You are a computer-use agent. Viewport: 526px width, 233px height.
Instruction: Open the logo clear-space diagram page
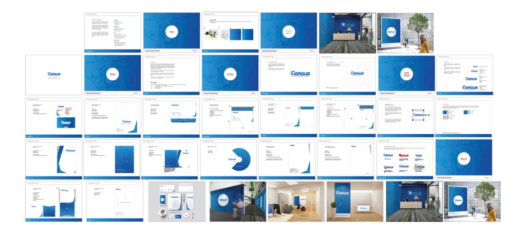coord(406,117)
